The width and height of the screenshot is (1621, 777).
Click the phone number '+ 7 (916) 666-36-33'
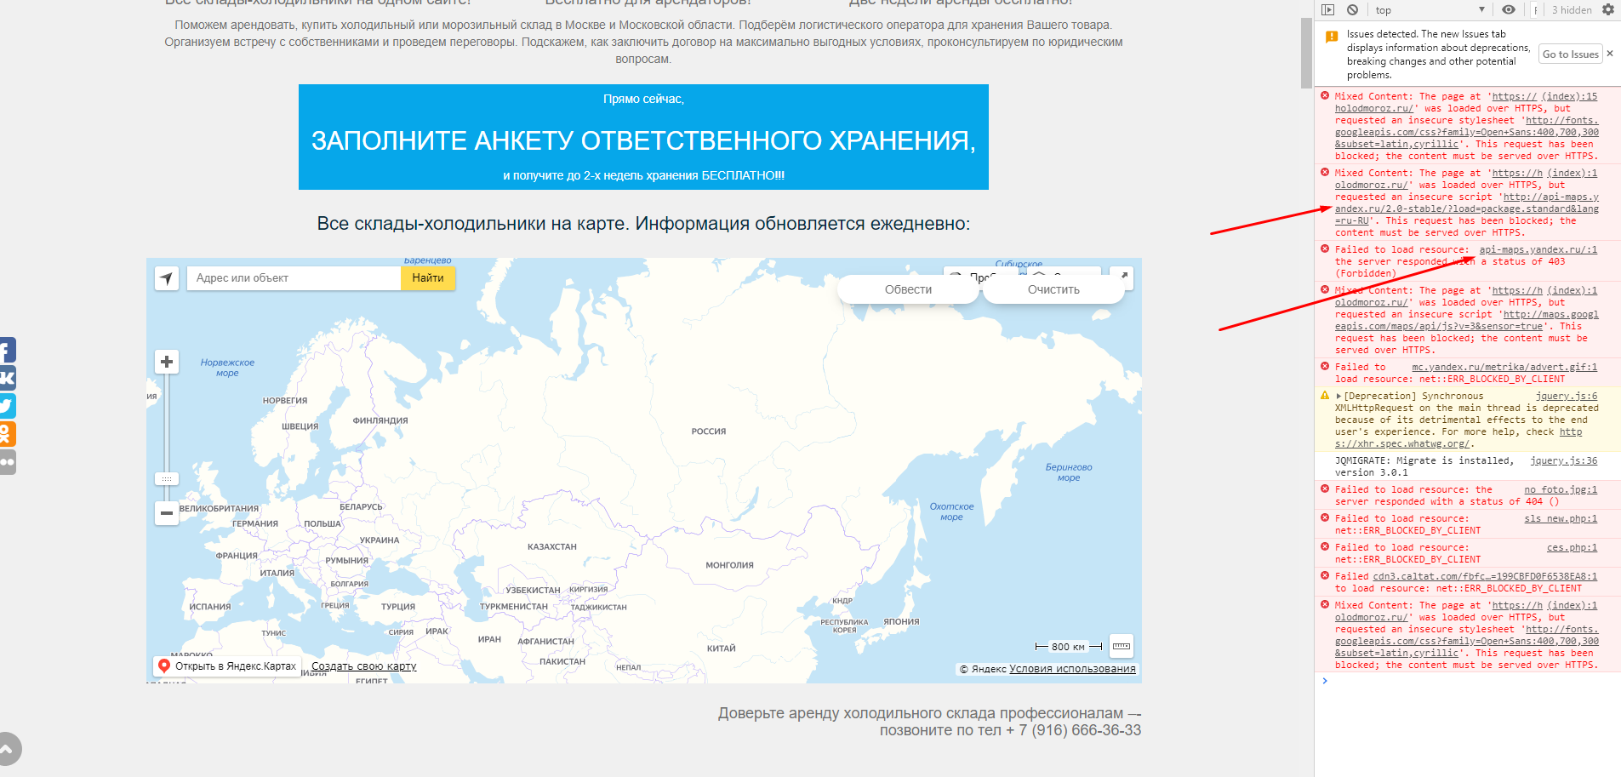point(1074,730)
